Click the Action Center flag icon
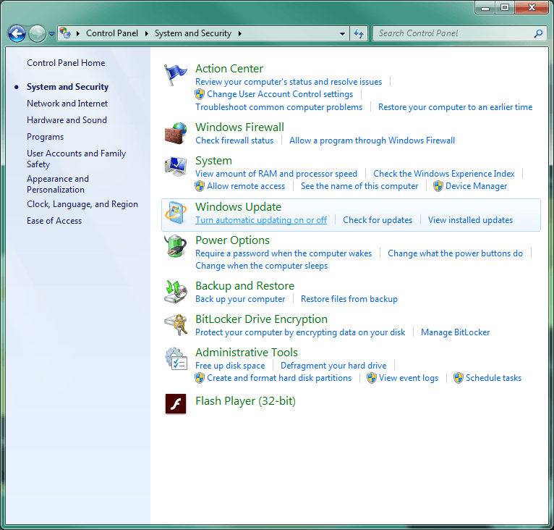The width and height of the screenshot is (554, 530). click(x=175, y=75)
